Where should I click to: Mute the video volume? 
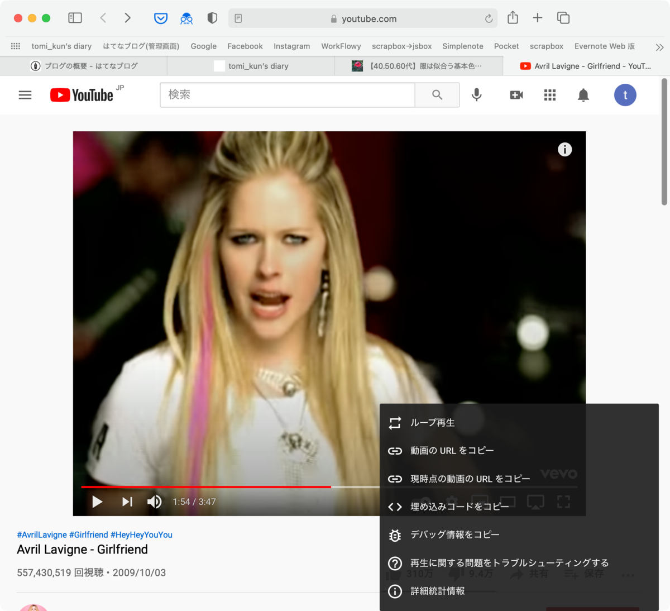[x=154, y=502]
